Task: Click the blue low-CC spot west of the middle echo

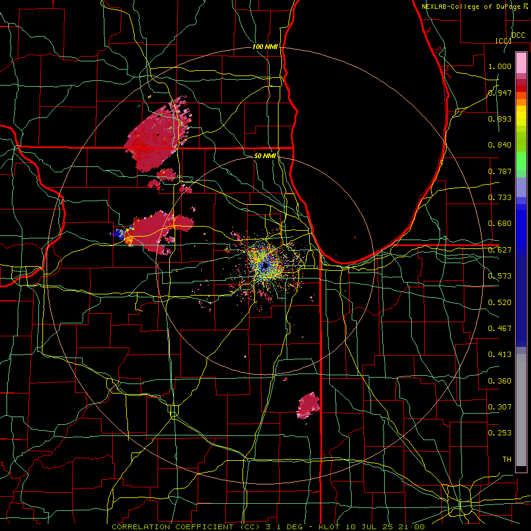Action: pyautogui.click(x=119, y=233)
